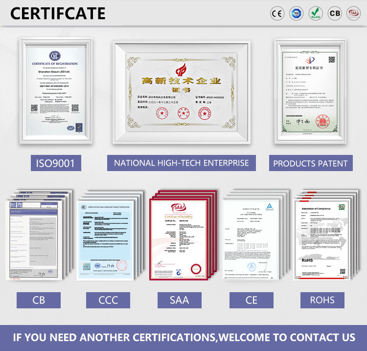
Task: Click the red SAA badge icon
Action: [354, 13]
